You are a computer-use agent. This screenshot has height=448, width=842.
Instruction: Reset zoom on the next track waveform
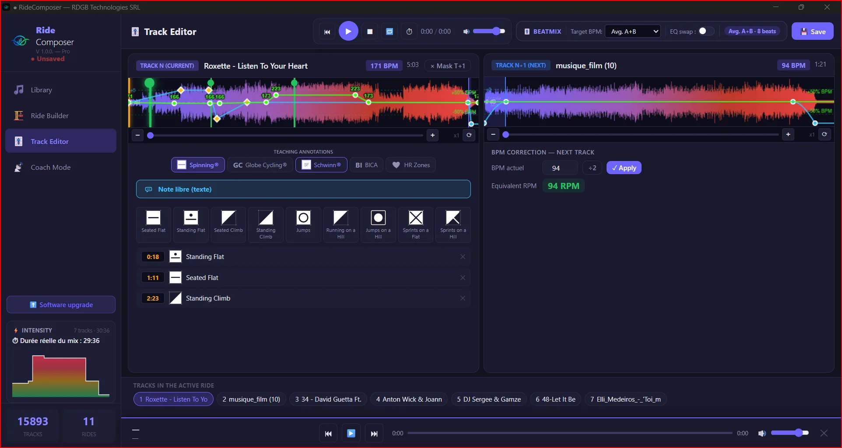[x=824, y=134]
